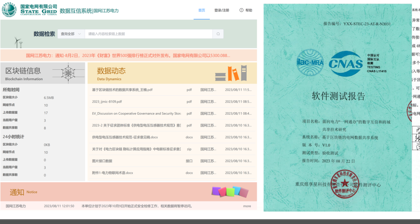The height and width of the screenshot is (224, 420).
Task: Open the EV_Discussion pdf entry
Action: pos(134,113)
